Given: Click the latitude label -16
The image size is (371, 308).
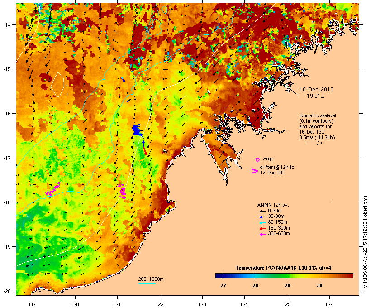Looking at the screenshot, I should [x=6, y=114].
